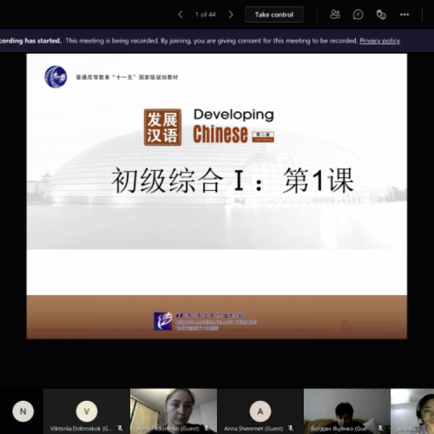The height and width of the screenshot is (434, 434).
Task: Click the 'recording has started' notice text
Action: (30, 41)
